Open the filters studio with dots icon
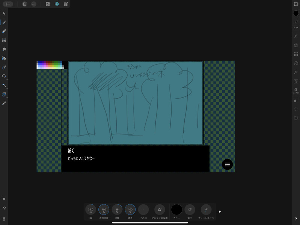The width and height of the screenshot is (300, 225). point(296,81)
